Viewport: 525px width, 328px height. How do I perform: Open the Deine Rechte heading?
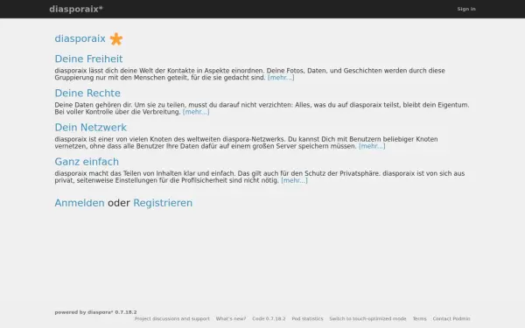pyautogui.click(x=87, y=93)
